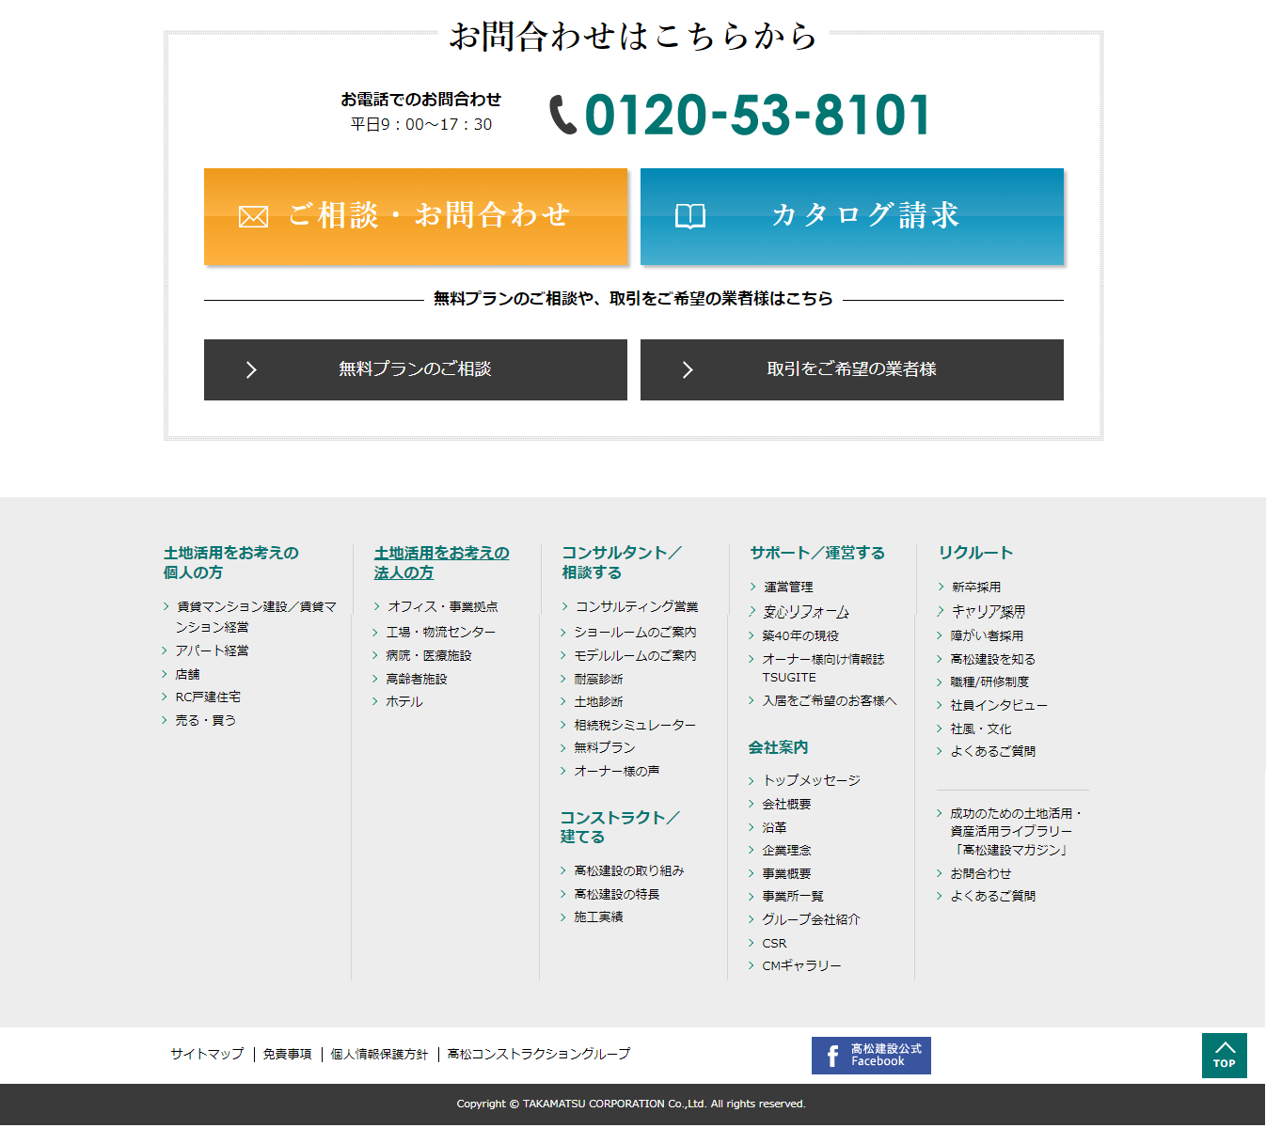Open 相続税シミュレーター link
The width and height of the screenshot is (1266, 1128).
coord(635,725)
